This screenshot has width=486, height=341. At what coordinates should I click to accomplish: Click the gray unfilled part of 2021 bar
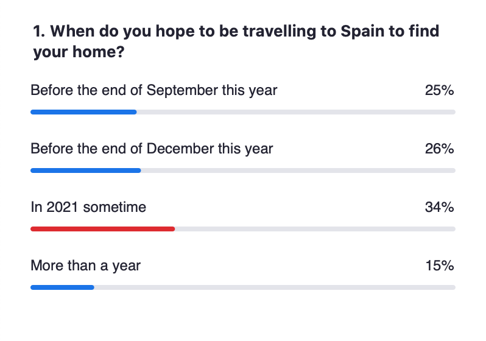pyautogui.click(x=315, y=229)
